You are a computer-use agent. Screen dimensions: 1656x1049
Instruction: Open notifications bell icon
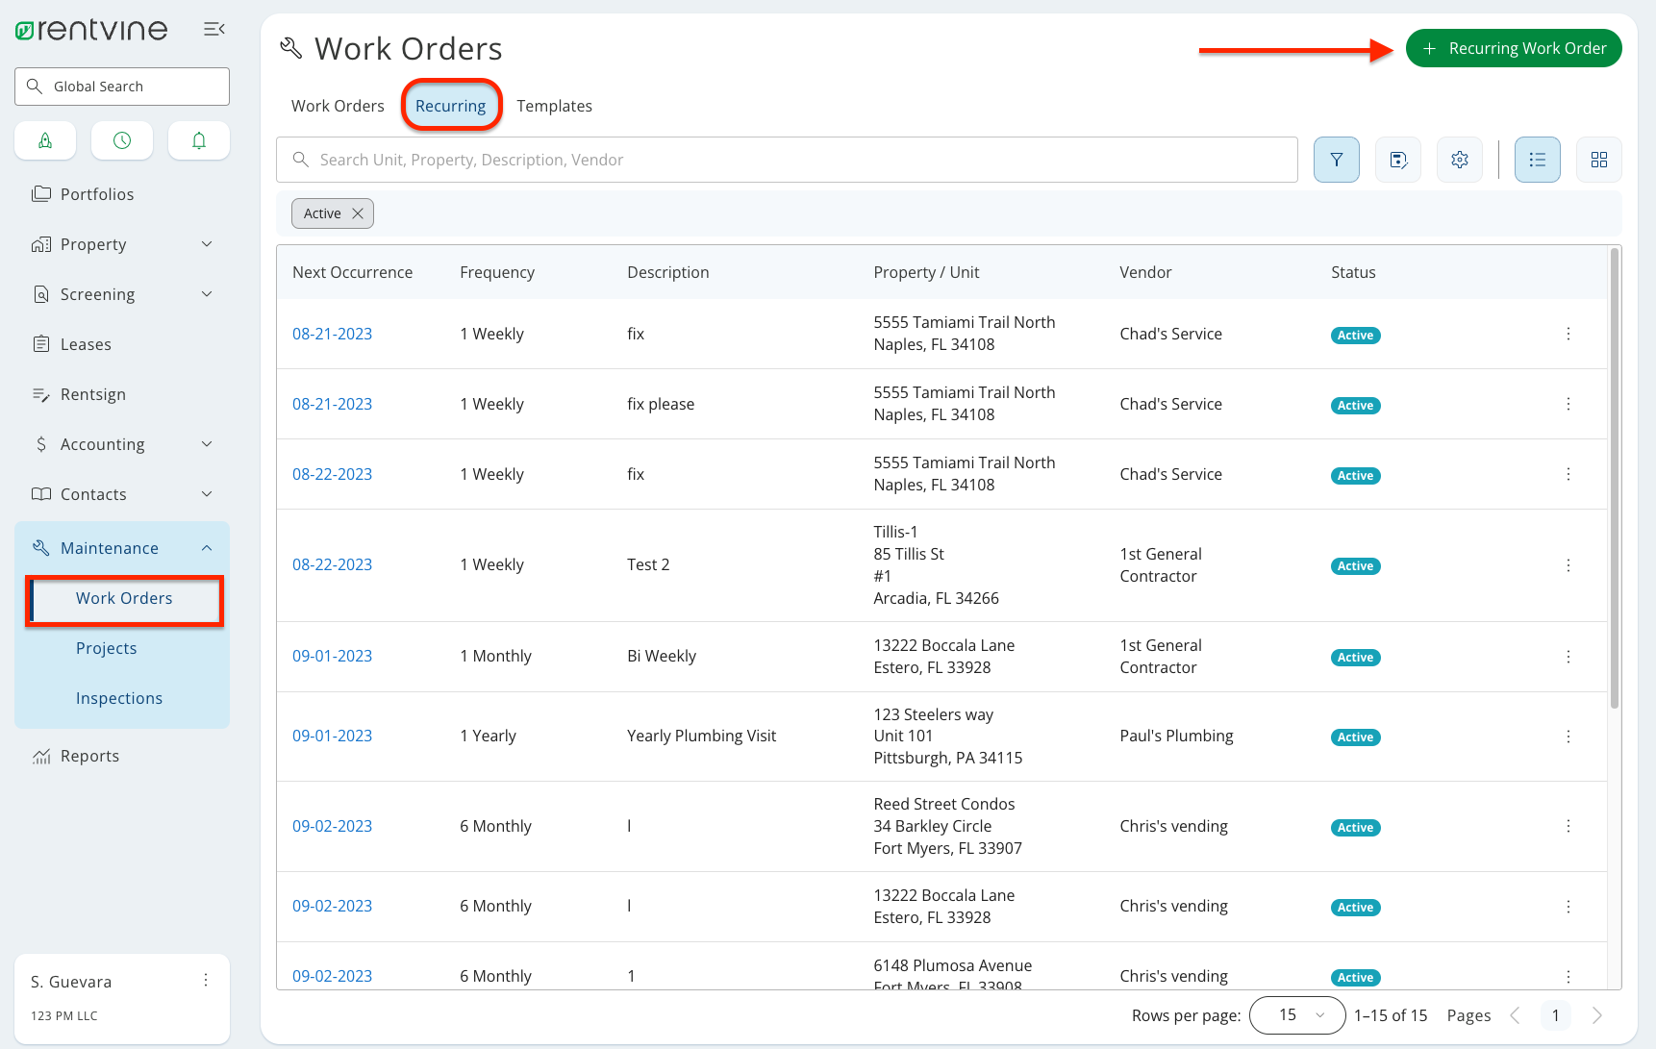(198, 140)
